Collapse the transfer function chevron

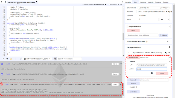[x=170, y=62]
